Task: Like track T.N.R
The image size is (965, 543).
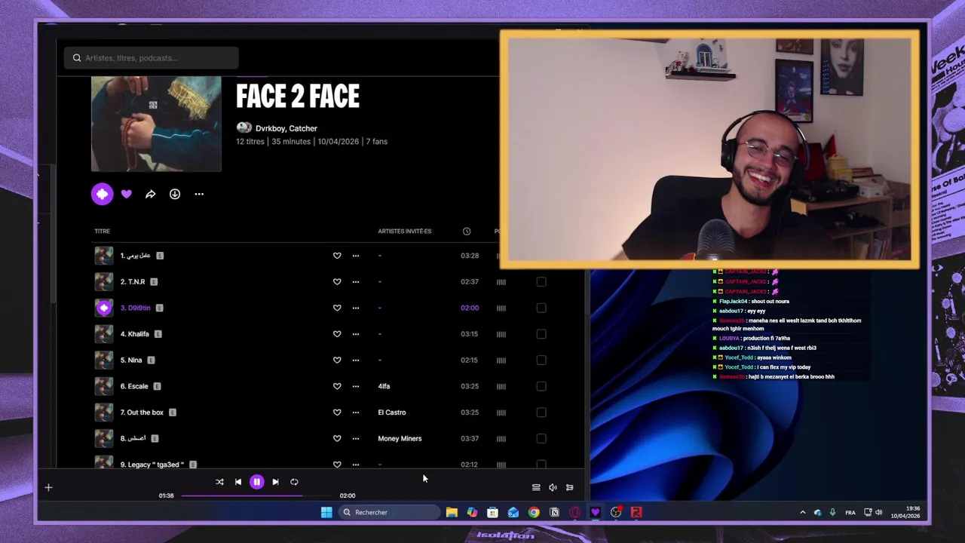Action: point(337,282)
